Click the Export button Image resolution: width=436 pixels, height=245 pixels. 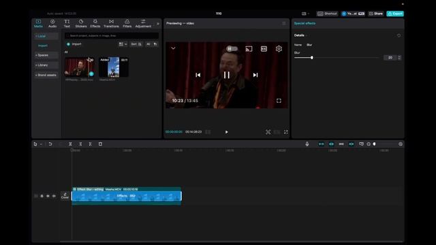(x=395, y=14)
